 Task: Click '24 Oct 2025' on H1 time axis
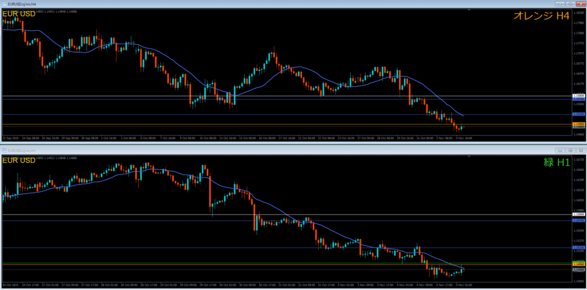[10, 285]
